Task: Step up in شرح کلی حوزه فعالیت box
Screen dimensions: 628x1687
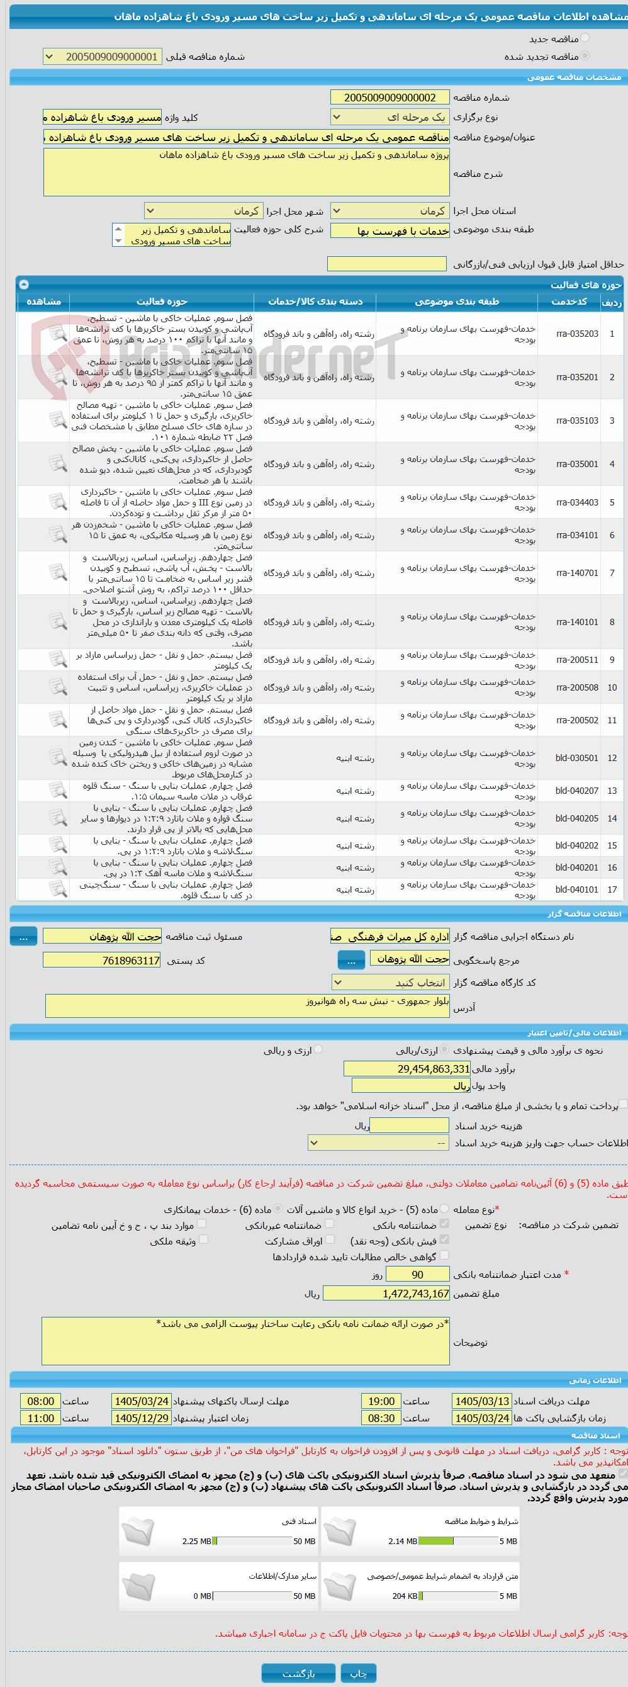Action: click(118, 229)
